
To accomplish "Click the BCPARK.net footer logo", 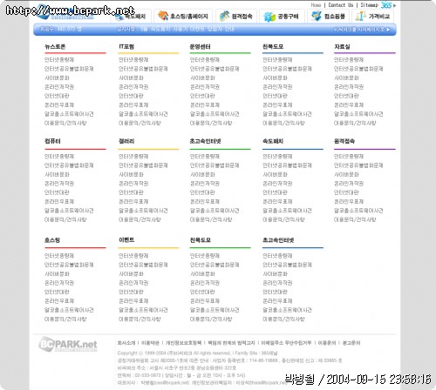I will point(68,344).
